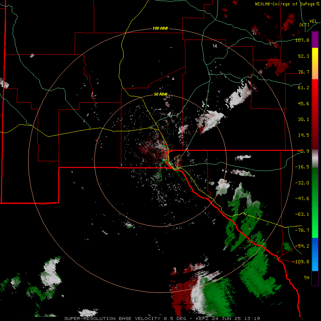Click the 30.1 legend value
Image resolution: width=321 pixels, height=321 pixels.
click(x=304, y=119)
